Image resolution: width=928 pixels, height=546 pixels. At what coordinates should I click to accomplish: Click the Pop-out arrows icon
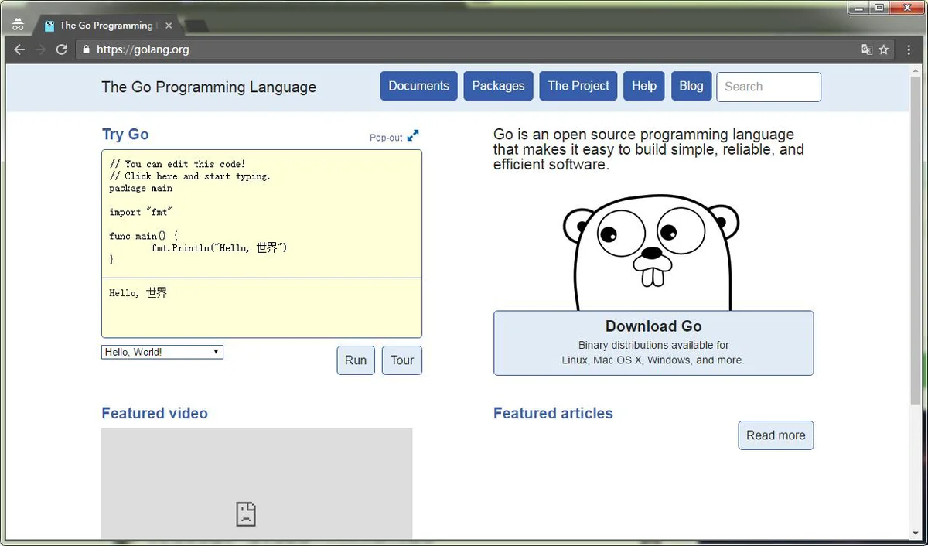click(x=413, y=136)
